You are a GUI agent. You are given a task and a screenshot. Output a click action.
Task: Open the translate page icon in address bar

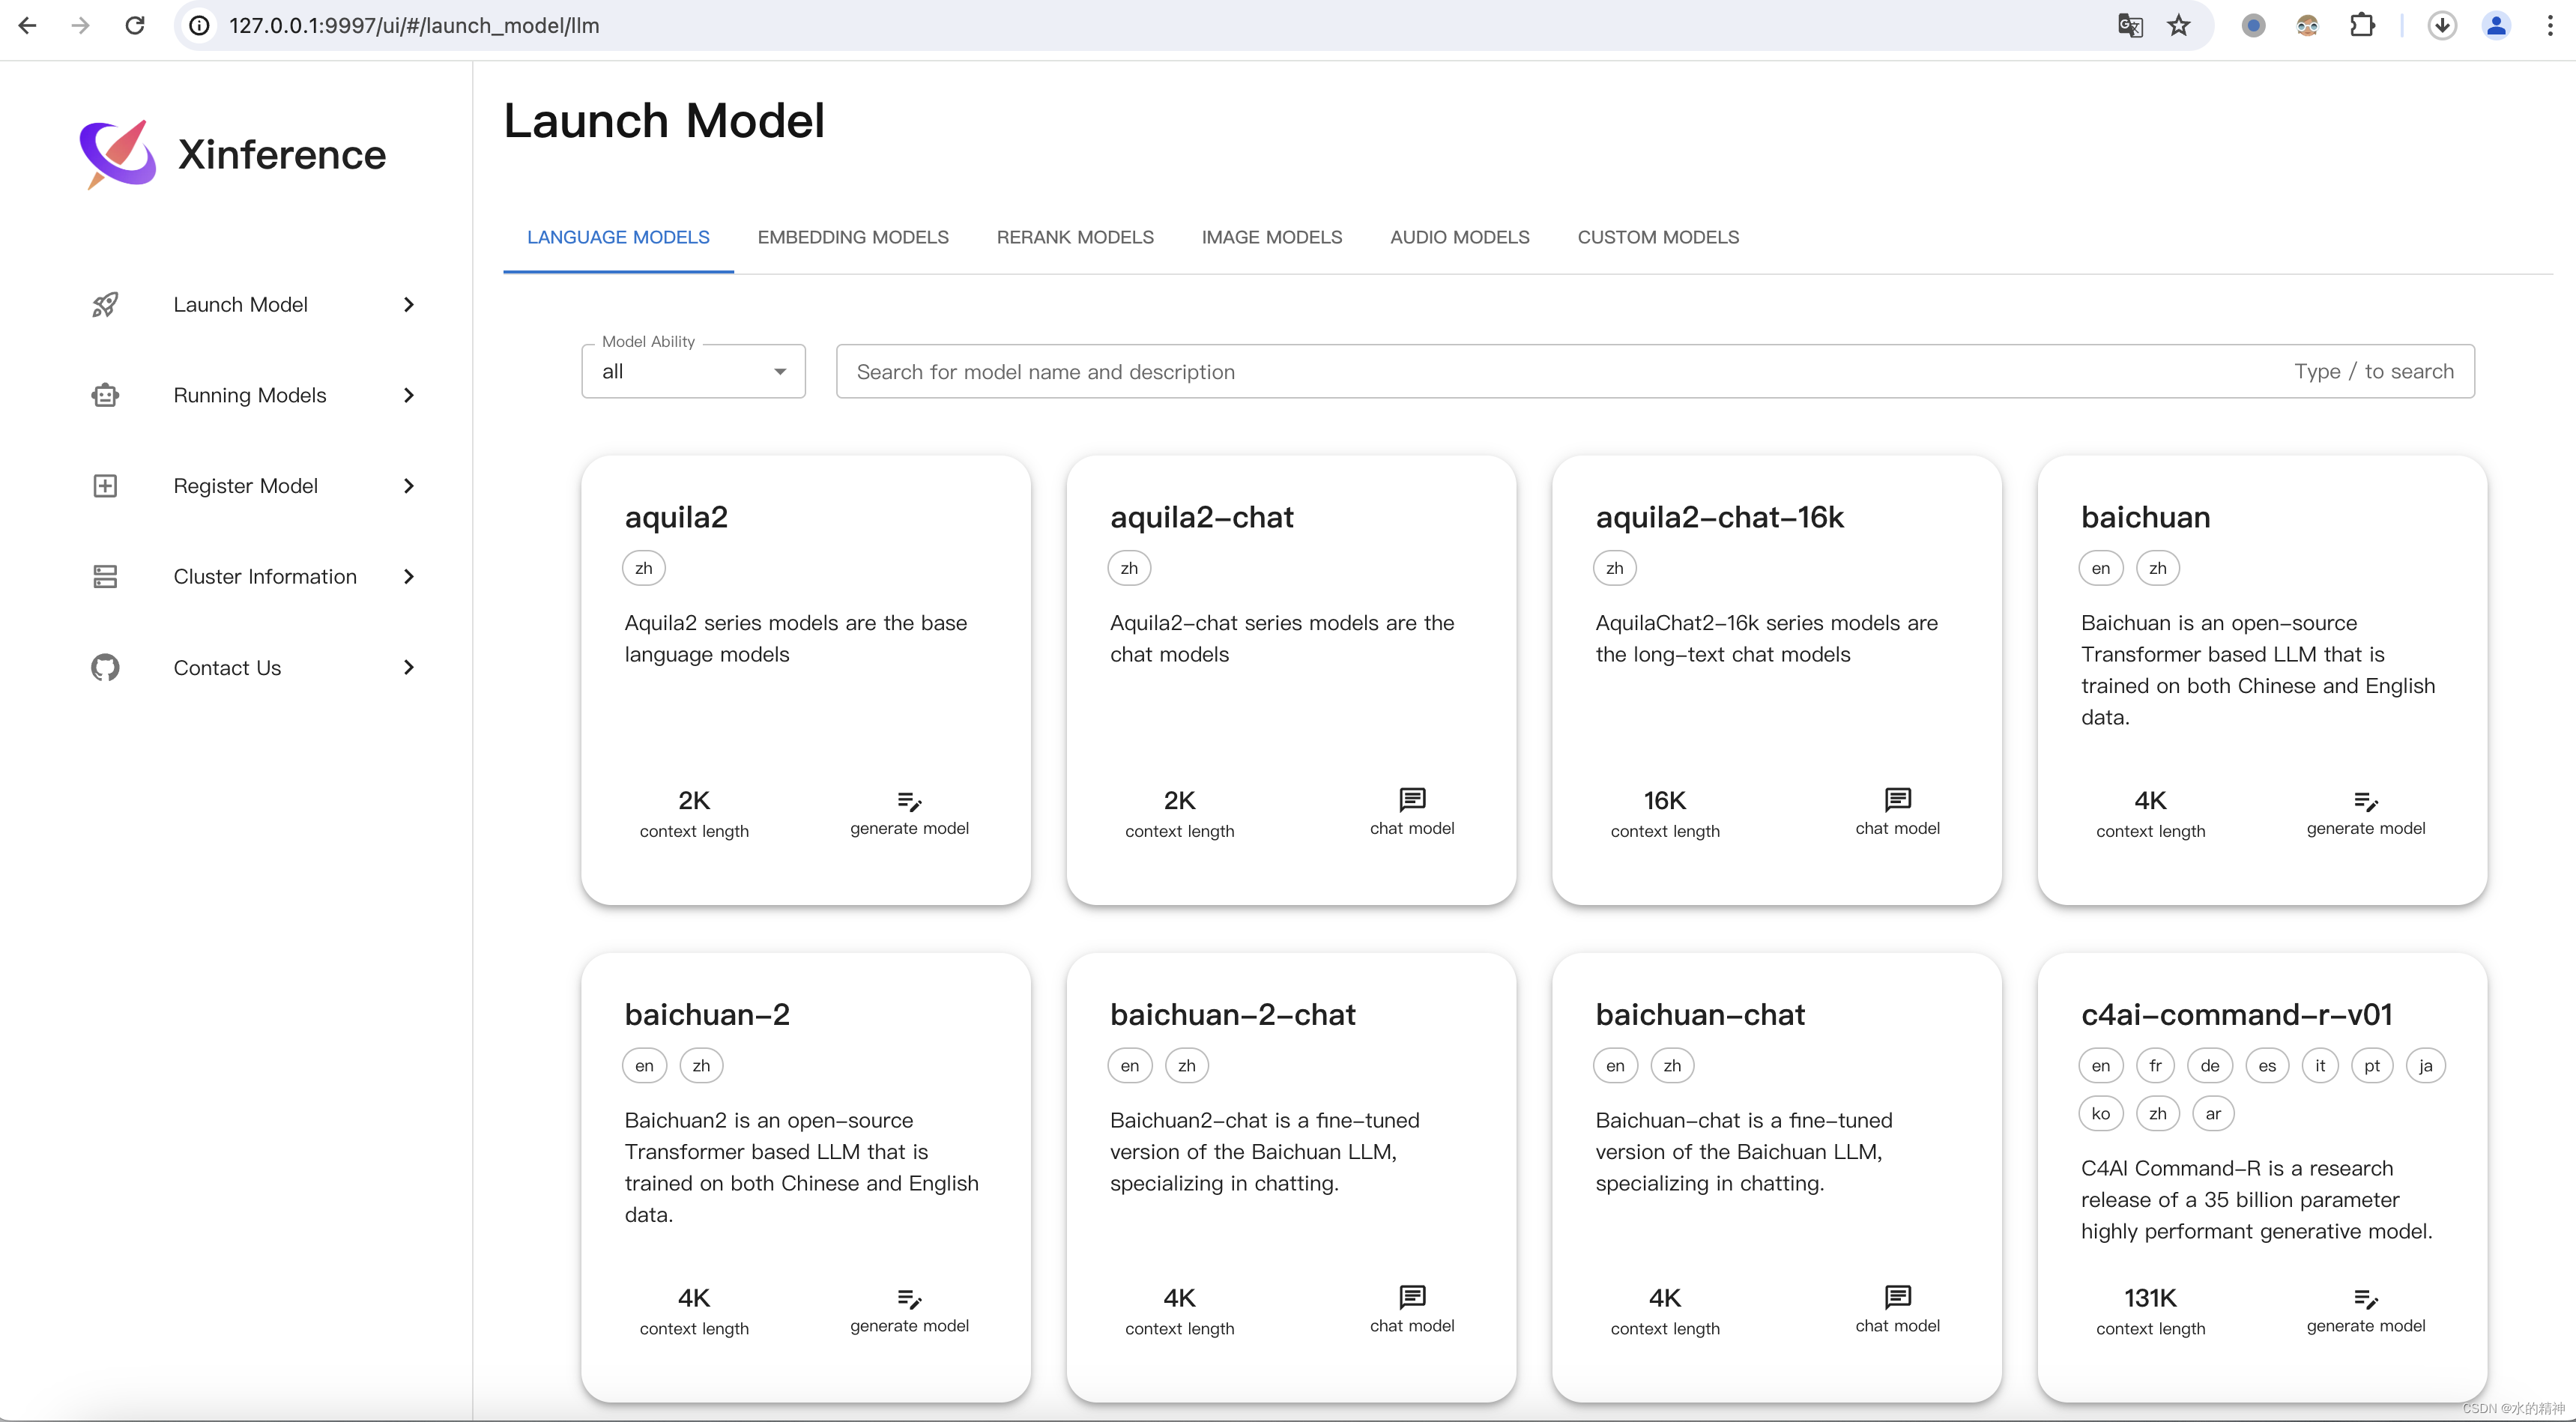point(2130,25)
